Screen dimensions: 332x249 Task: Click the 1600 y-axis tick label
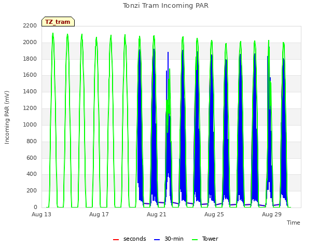(30, 75)
